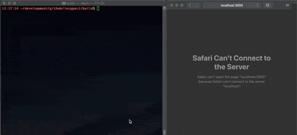Click the "Safari can't open the page" message
This screenshot has height=135, width=297.
click(x=232, y=81)
